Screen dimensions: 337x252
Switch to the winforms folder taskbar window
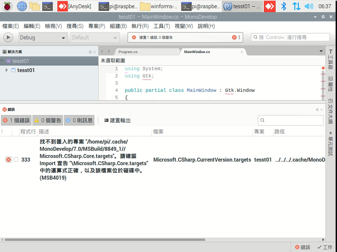159,6
